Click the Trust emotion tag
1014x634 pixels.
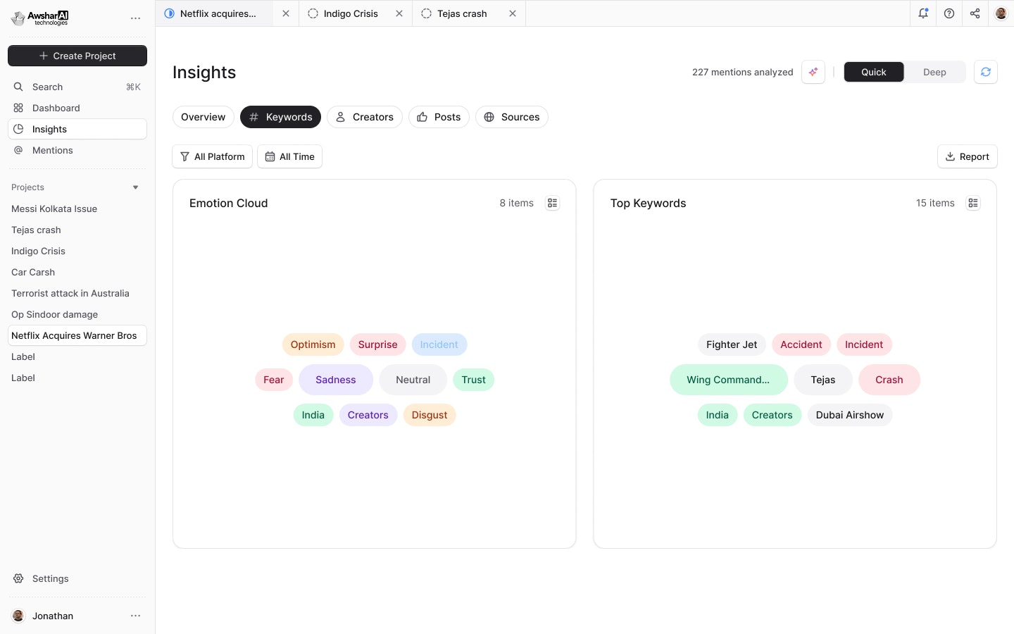click(x=474, y=380)
